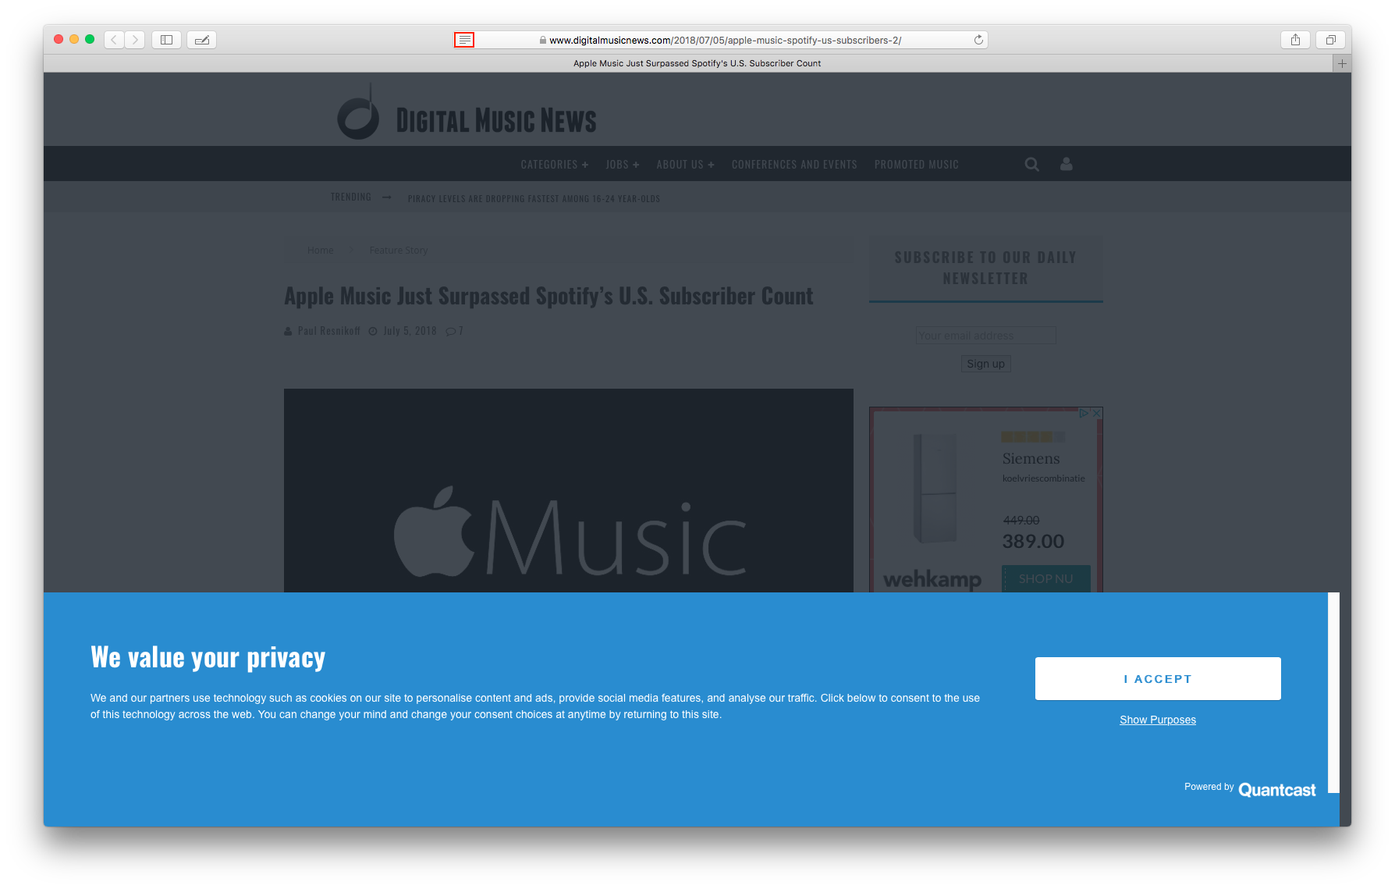Expand the Jobs menu

click(622, 165)
